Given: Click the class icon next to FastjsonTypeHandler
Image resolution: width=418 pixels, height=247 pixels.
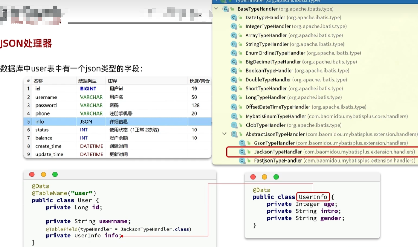Looking at the screenshot, I should (242, 161).
